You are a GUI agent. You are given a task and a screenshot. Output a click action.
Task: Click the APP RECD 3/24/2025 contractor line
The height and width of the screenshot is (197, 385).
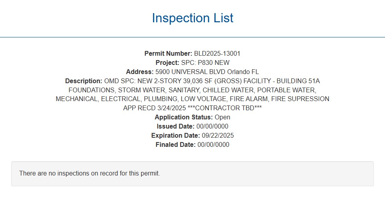192,108
